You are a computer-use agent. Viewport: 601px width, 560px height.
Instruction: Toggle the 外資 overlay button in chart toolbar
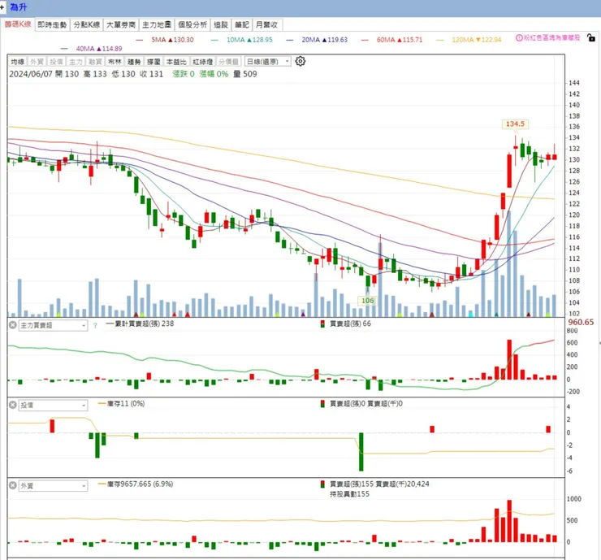pyautogui.click(x=37, y=62)
